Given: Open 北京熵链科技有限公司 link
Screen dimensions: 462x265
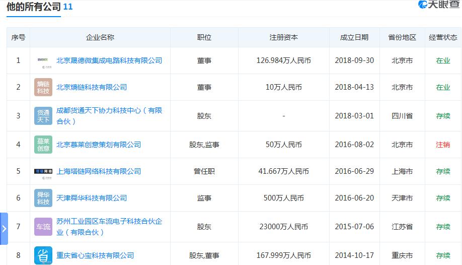Looking at the screenshot, I should [x=92, y=87].
